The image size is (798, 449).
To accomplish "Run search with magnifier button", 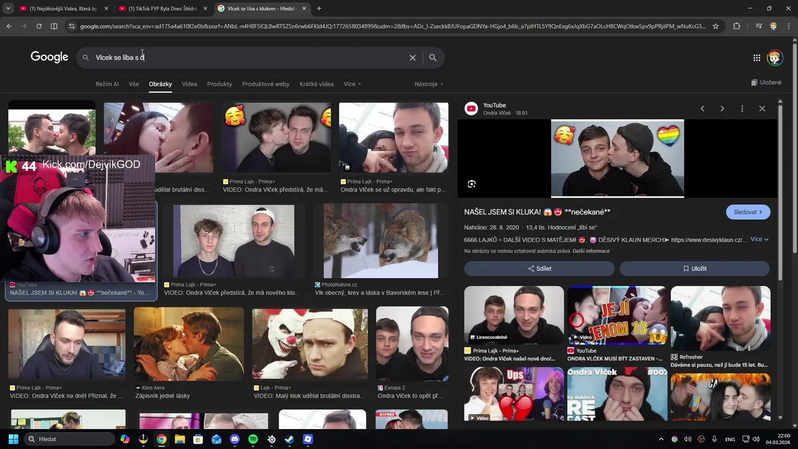I will 433,57.
